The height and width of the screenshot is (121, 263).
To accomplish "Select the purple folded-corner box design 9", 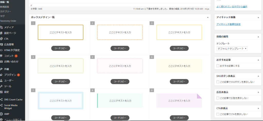I will click(x=179, y=101).
